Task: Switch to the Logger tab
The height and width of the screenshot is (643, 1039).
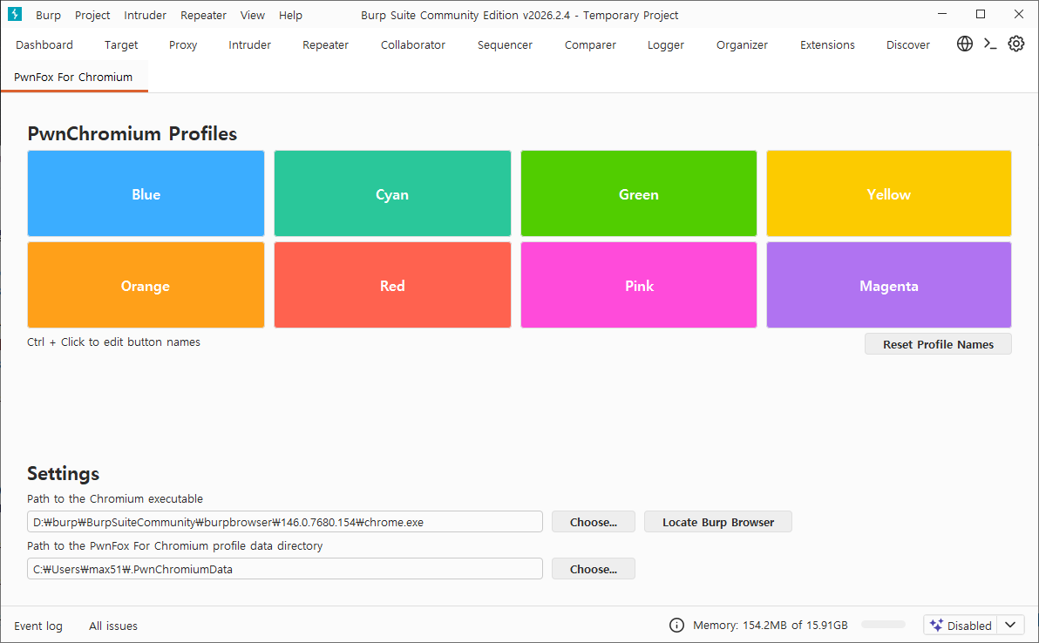Action: [x=666, y=45]
